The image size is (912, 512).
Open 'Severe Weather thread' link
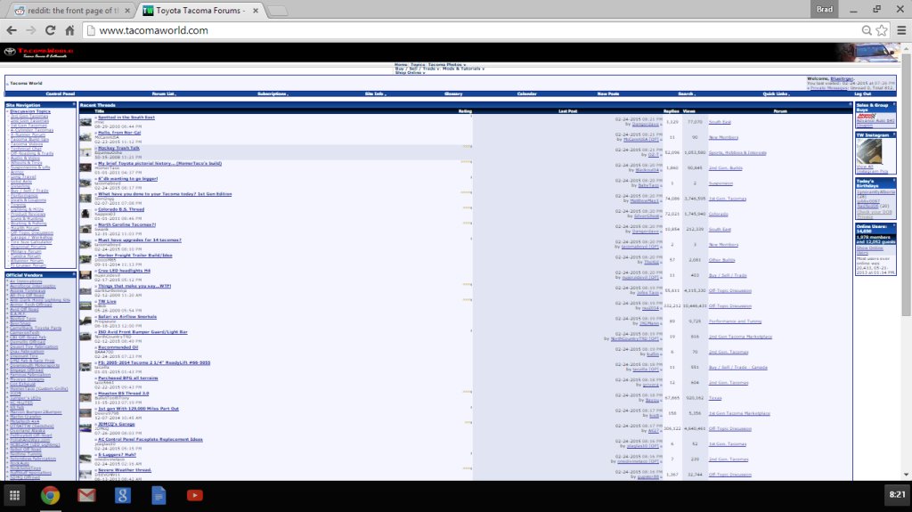(125, 470)
